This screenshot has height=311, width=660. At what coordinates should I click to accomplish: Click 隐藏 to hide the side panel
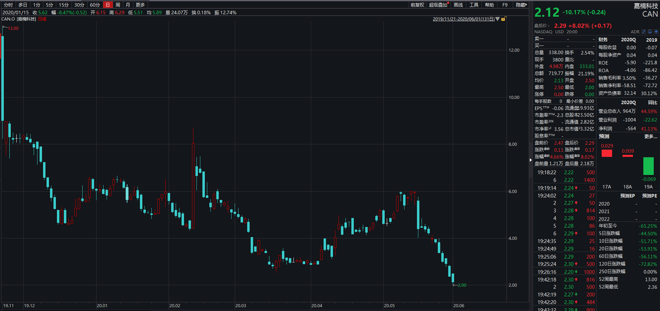(x=521, y=5)
